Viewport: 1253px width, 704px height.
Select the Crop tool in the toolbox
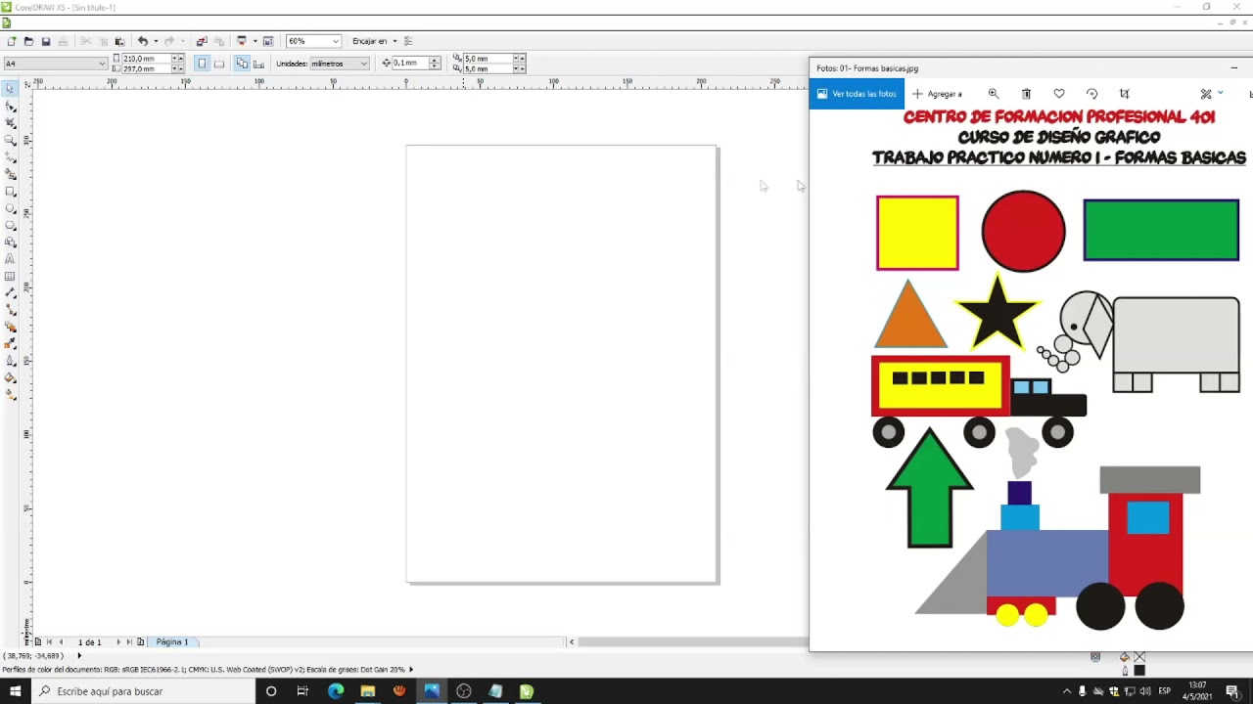[11, 123]
